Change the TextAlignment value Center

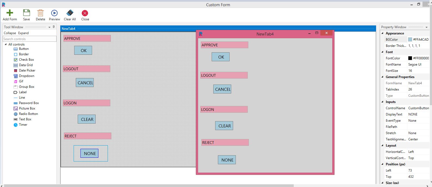coord(418,139)
